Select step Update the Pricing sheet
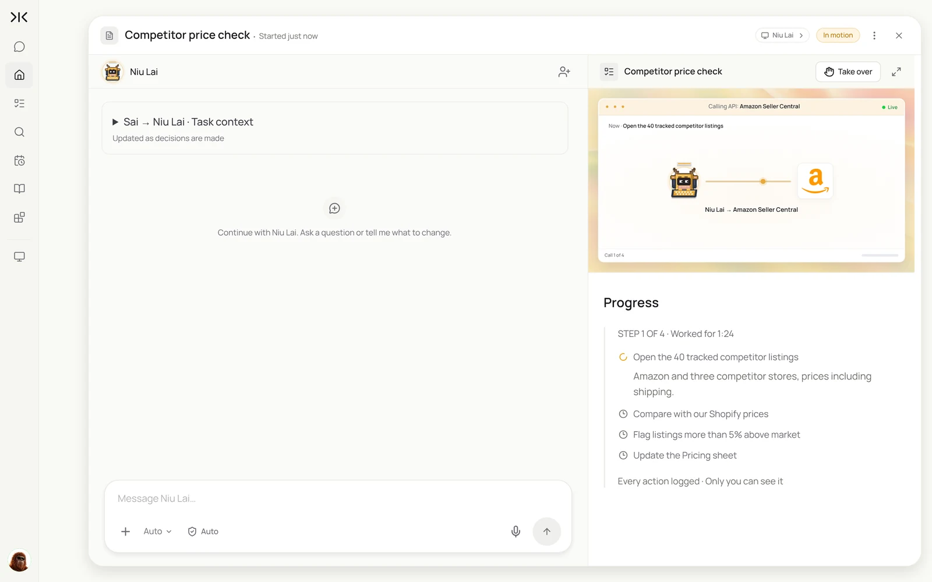Screen dimensions: 932x582 pos(684,455)
